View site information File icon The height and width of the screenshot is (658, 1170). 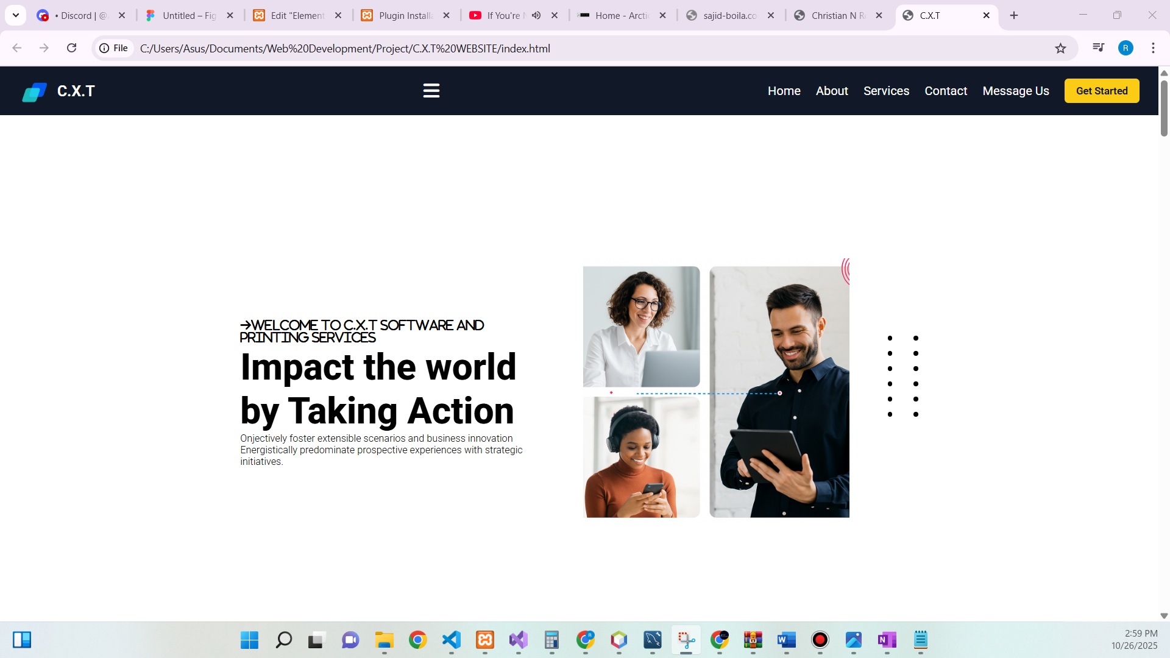[x=114, y=48]
